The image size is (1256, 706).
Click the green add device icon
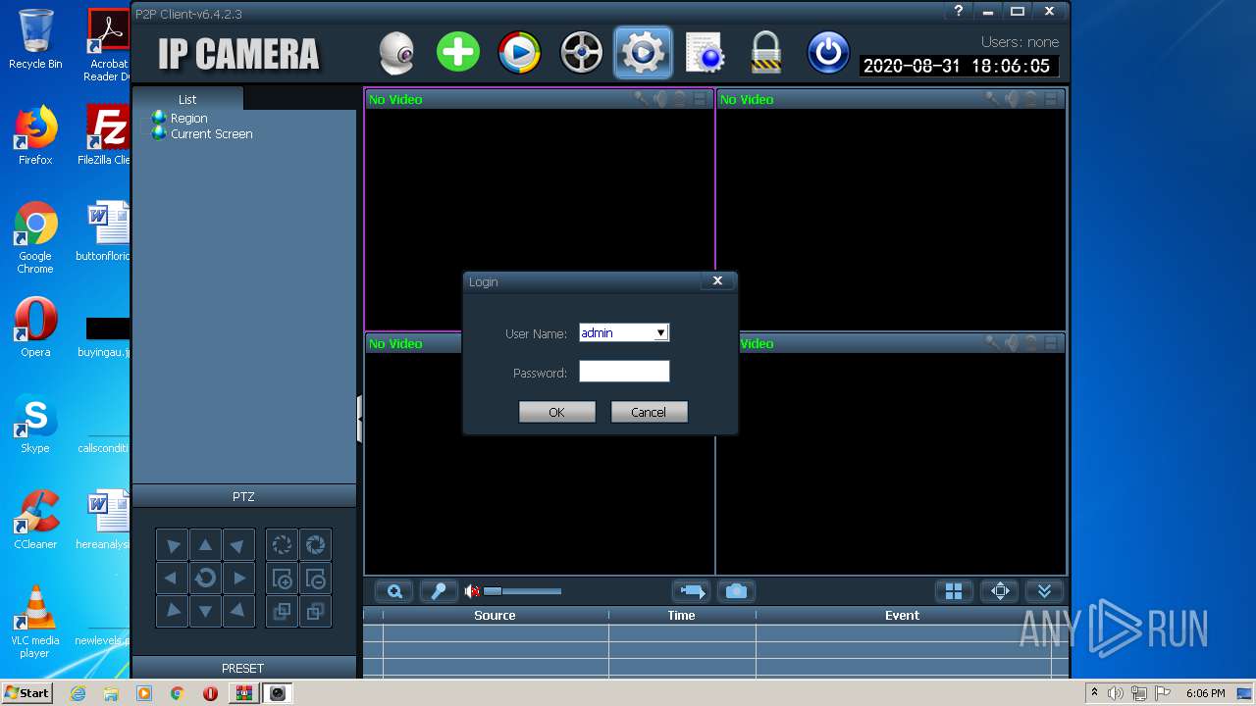click(x=458, y=52)
